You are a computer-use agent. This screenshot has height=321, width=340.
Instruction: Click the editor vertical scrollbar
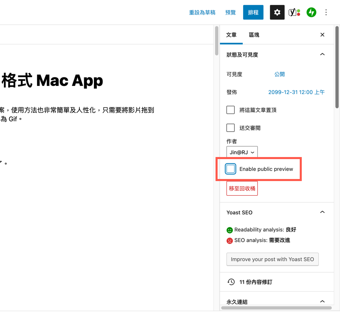click(x=217, y=41)
